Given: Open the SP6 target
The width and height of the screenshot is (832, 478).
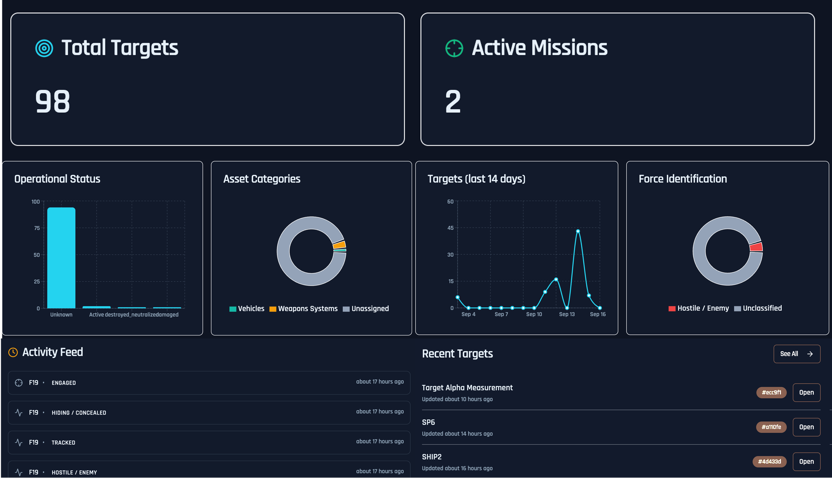Looking at the screenshot, I should [806, 427].
